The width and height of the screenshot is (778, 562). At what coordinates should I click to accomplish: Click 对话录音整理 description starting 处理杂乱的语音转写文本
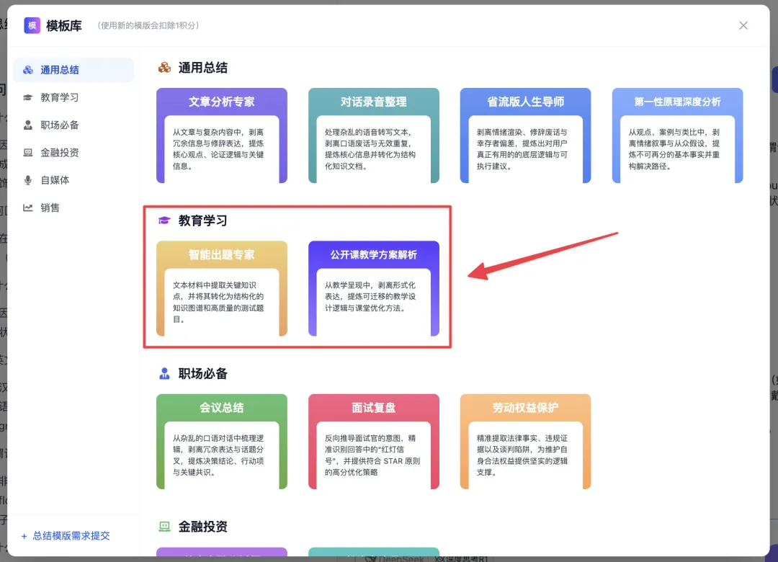tap(370, 149)
